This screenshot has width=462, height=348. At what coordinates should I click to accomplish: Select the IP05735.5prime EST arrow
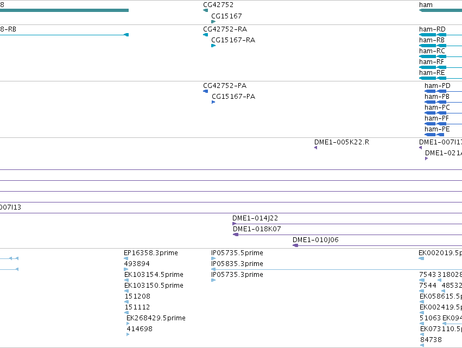pos(213,258)
